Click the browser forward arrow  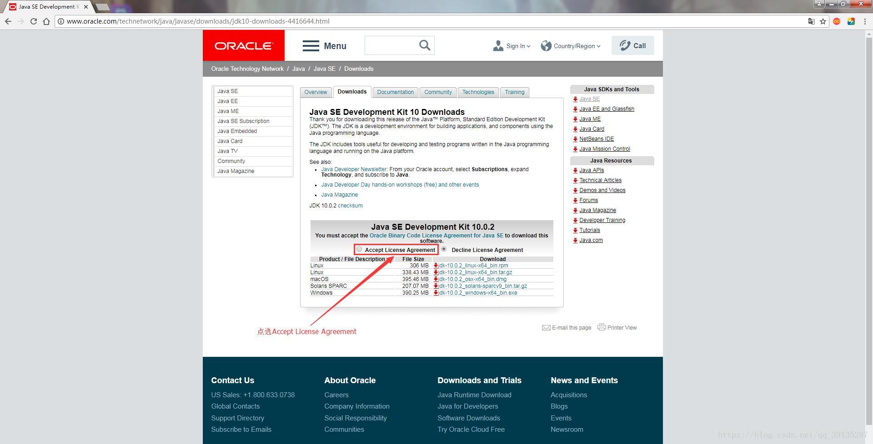coord(21,21)
